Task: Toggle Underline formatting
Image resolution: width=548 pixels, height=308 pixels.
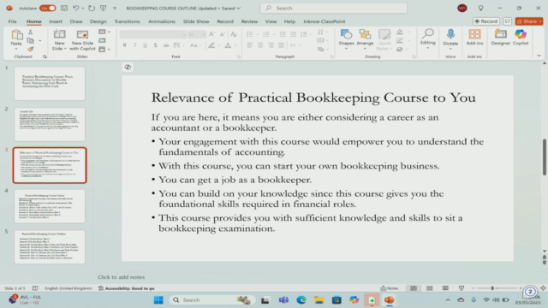Action: point(145,45)
